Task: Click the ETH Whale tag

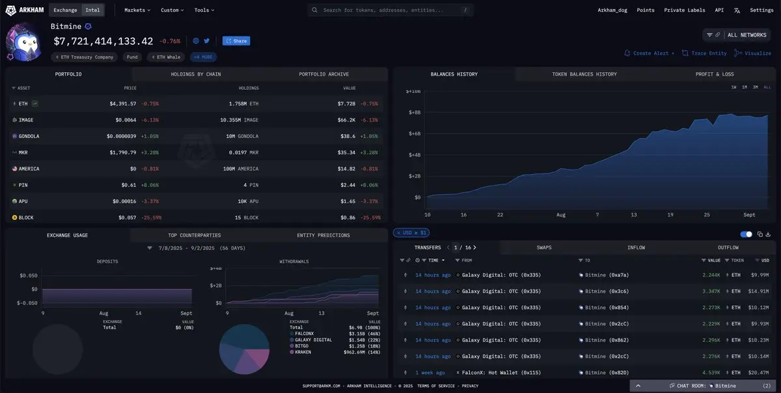Action: (x=167, y=57)
